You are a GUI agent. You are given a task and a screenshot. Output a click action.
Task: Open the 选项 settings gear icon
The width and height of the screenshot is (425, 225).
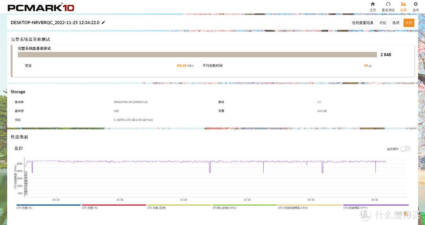416,4
